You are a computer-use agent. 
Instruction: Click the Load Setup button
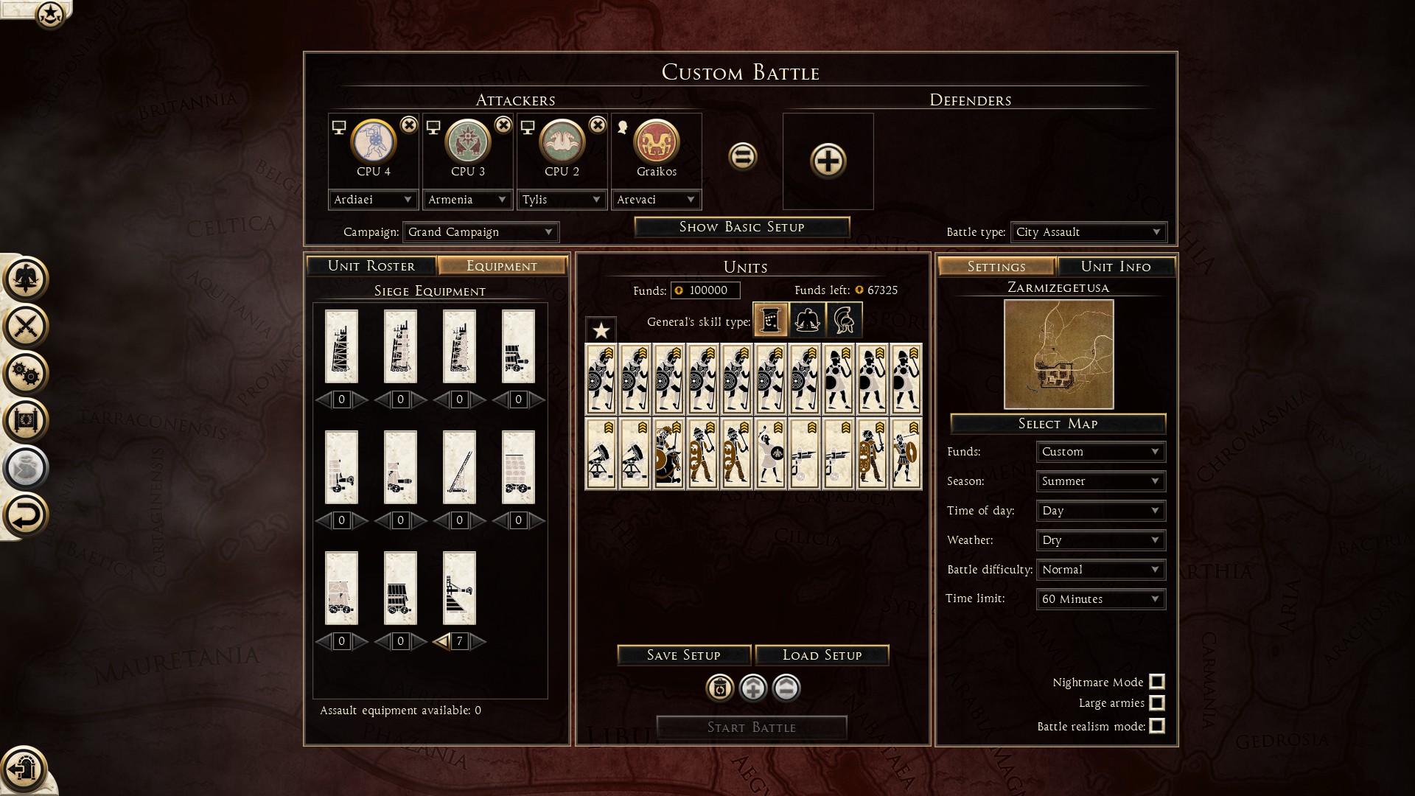[x=822, y=655]
